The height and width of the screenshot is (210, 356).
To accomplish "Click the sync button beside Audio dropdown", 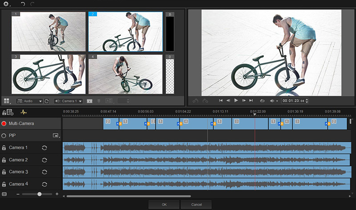I will (x=47, y=101).
